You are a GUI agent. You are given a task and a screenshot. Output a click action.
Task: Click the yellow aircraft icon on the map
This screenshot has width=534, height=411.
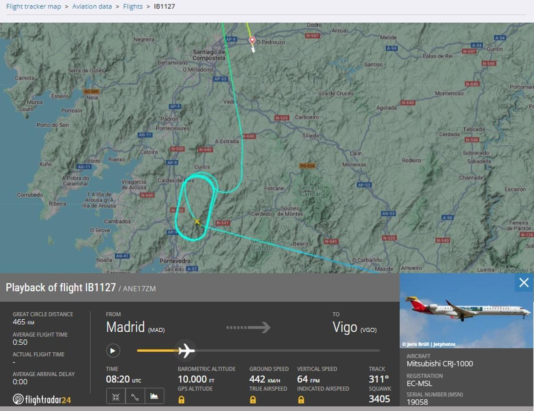coord(197,222)
